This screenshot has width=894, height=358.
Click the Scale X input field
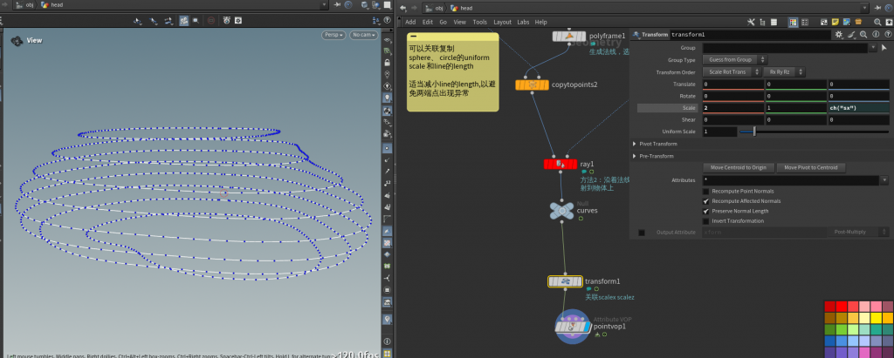pyautogui.click(x=732, y=108)
